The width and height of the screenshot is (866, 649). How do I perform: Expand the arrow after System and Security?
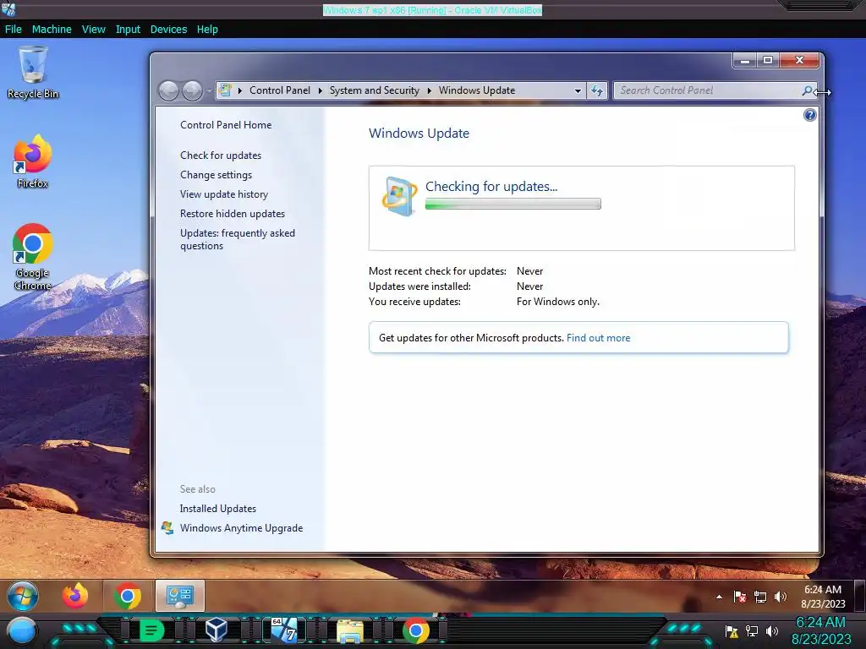[x=429, y=90]
